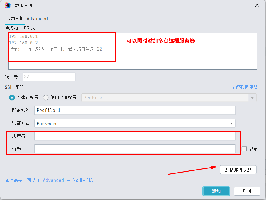Click into the 密码 password field

click(135, 149)
